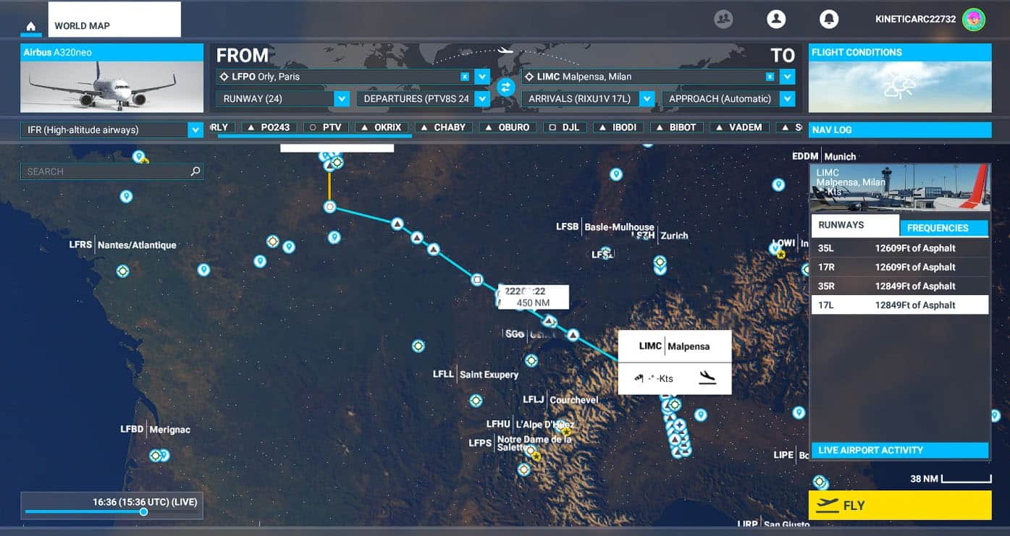Adjust the time of day slider
Image resolution: width=1010 pixels, height=536 pixels.
(143, 512)
